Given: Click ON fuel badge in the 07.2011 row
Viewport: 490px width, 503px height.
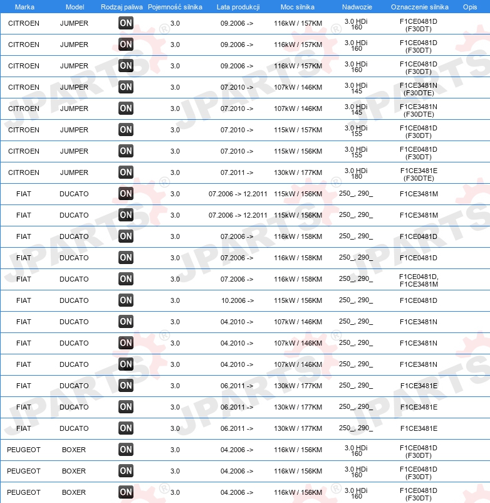Looking at the screenshot, I should pyautogui.click(x=125, y=172).
